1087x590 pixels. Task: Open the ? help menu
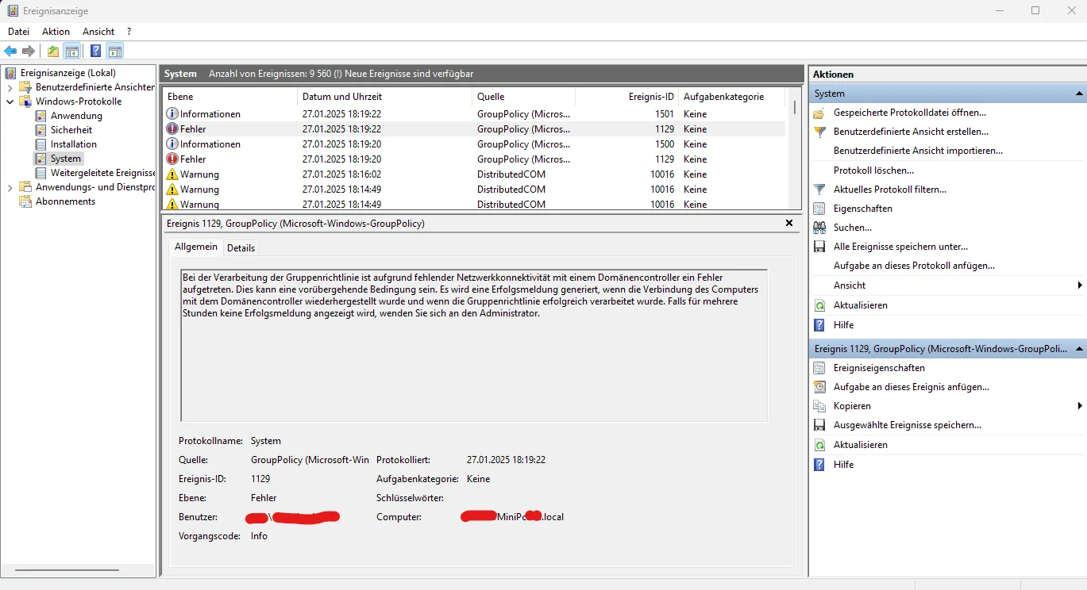click(x=129, y=32)
